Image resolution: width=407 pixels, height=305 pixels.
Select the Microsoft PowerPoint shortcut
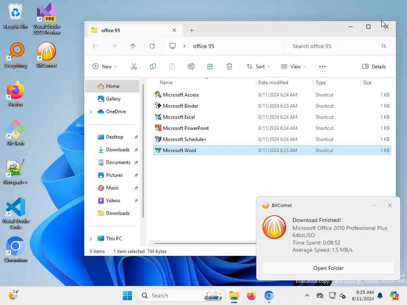click(x=272, y=128)
